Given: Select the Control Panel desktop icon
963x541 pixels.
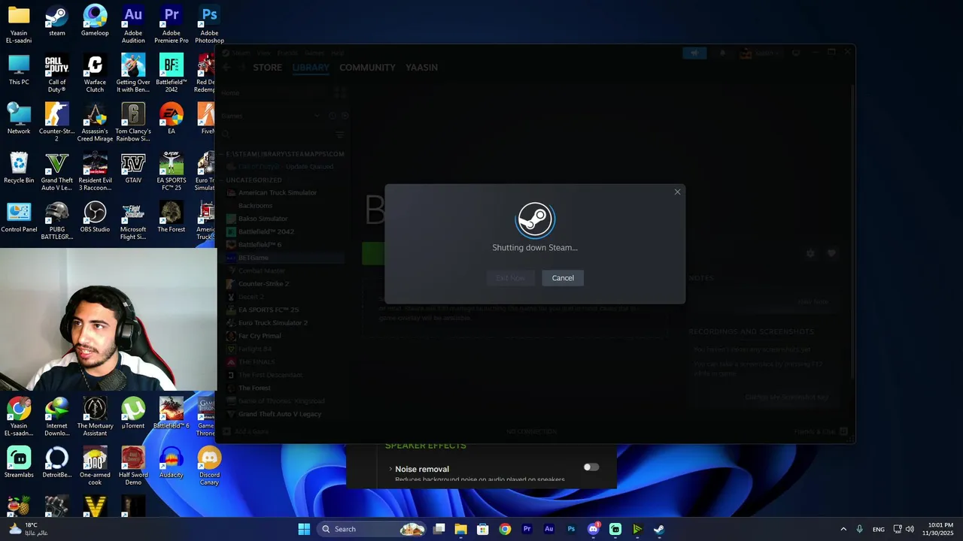Looking at the screenshot, I should click(19, 216).
